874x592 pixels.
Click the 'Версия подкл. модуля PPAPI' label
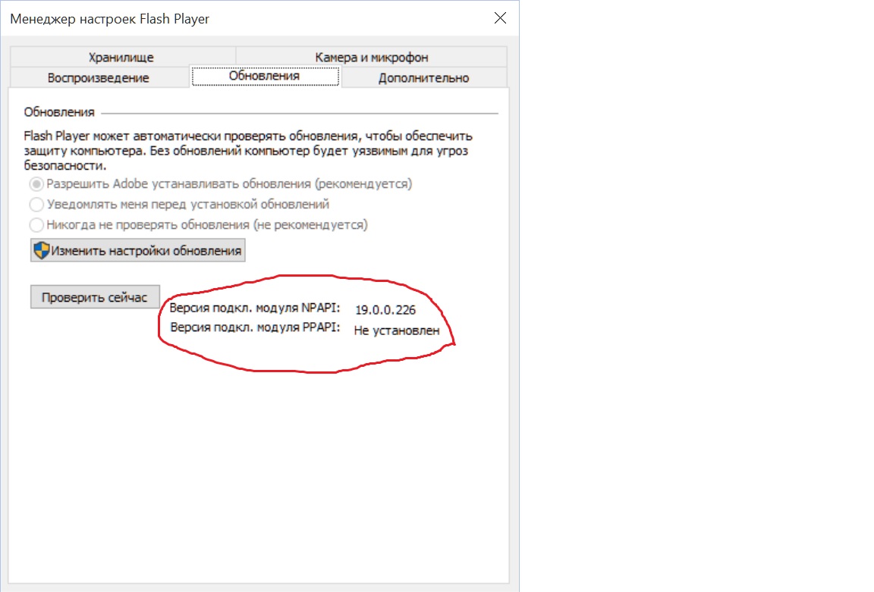[x=255, y=329]
